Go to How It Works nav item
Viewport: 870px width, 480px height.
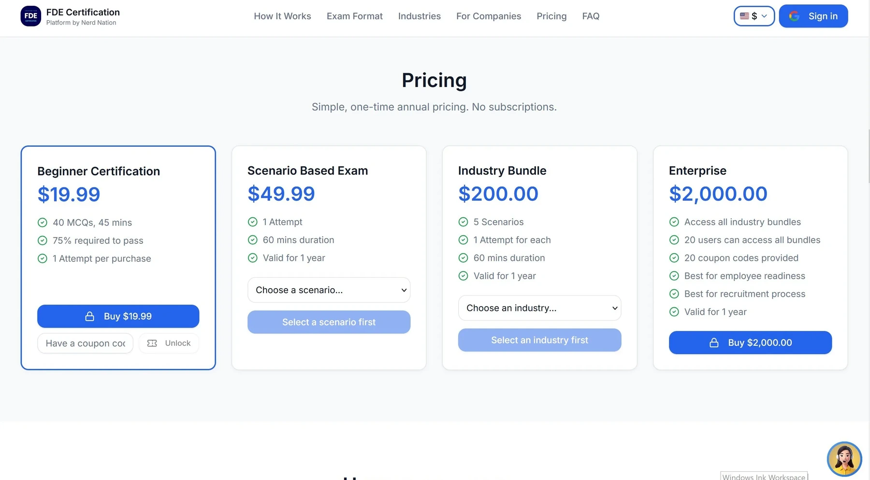(x=282, y=16)
